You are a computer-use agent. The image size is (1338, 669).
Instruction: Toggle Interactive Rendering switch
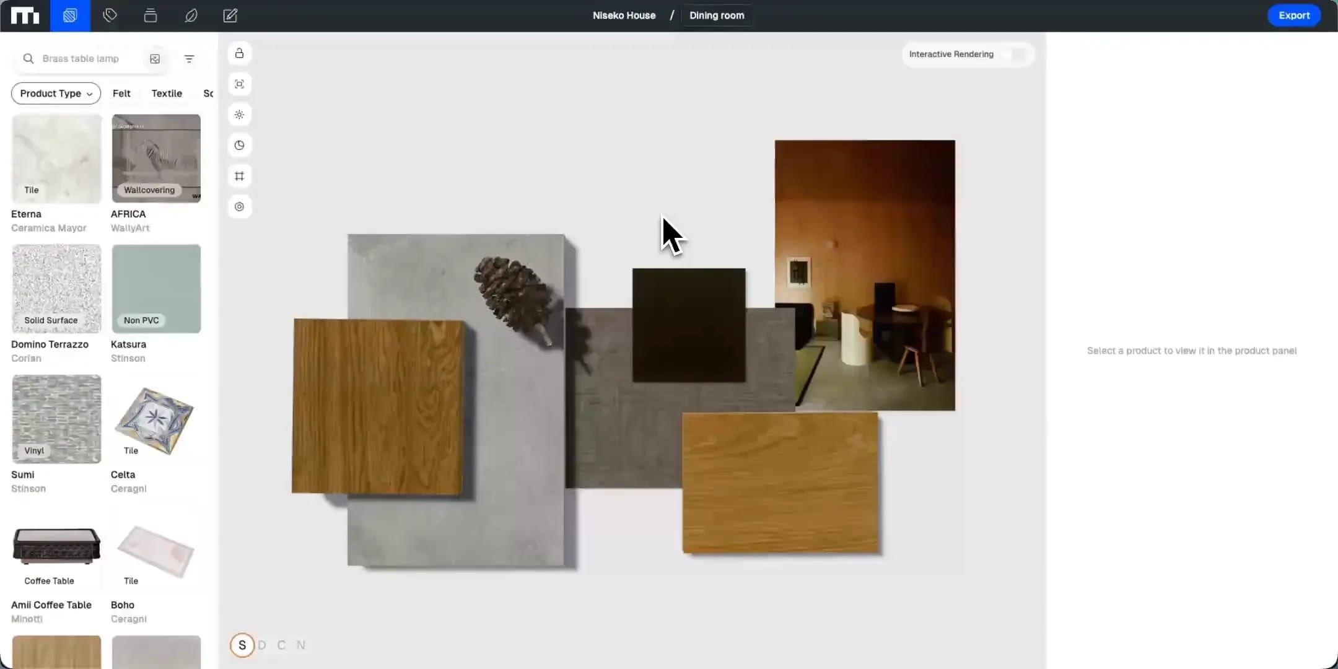(x=1015, y=55)
